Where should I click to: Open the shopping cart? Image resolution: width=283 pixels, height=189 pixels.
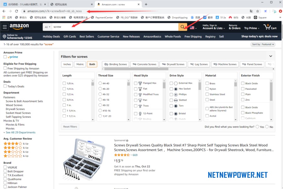click(270, 27)
